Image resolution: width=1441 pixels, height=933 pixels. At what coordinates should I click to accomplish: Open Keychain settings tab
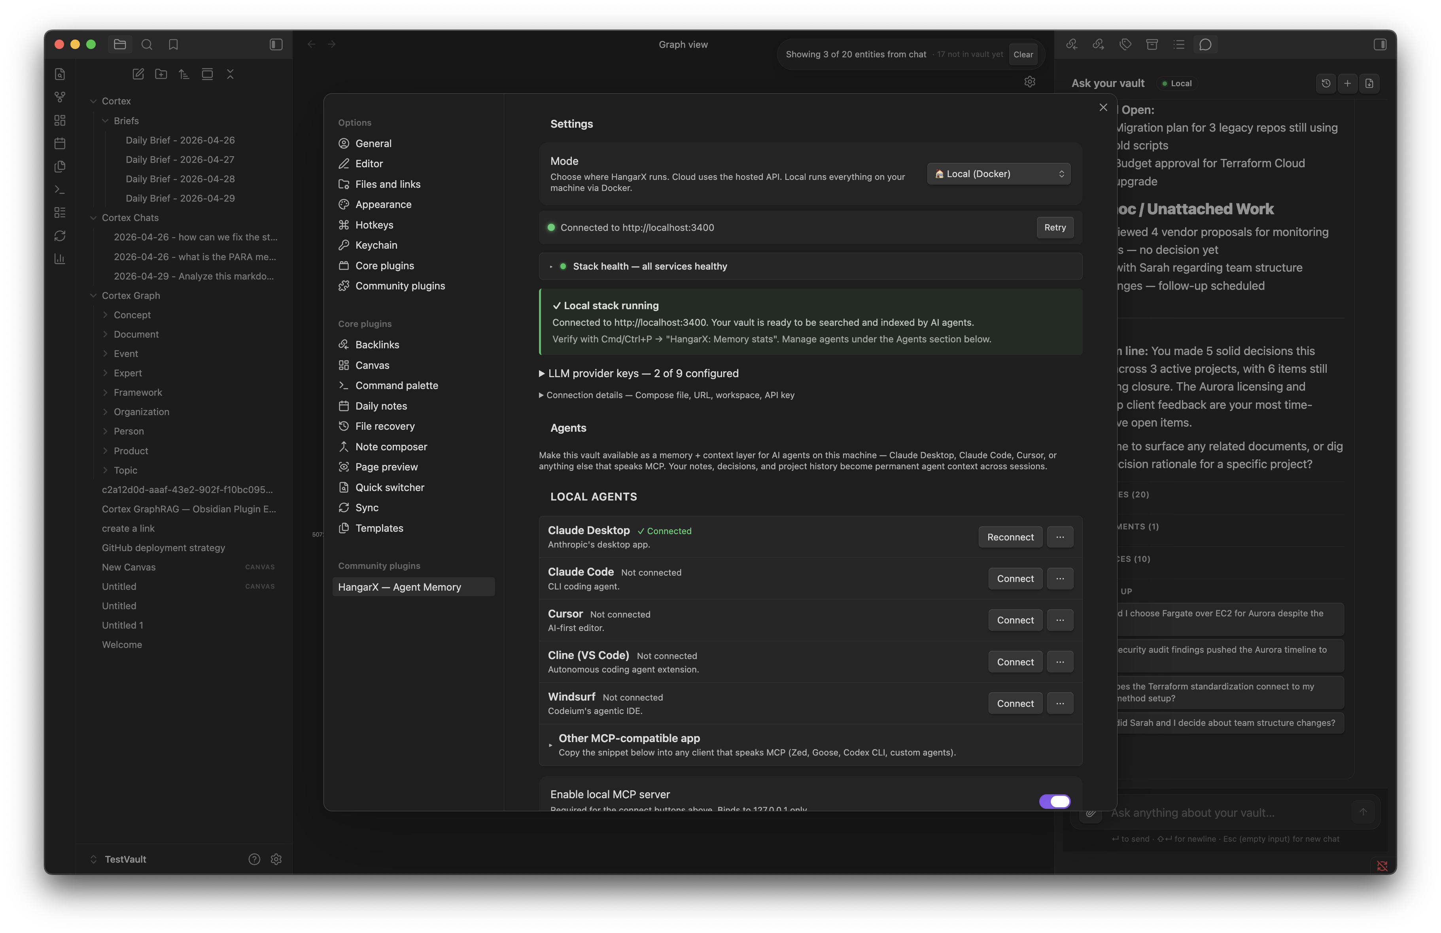(x=376, y=245)
